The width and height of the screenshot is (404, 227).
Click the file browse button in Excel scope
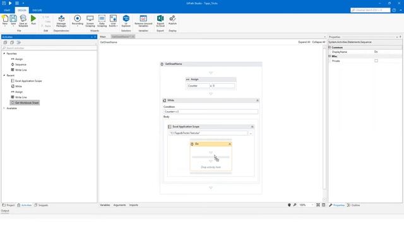click(x=251, y=133)
